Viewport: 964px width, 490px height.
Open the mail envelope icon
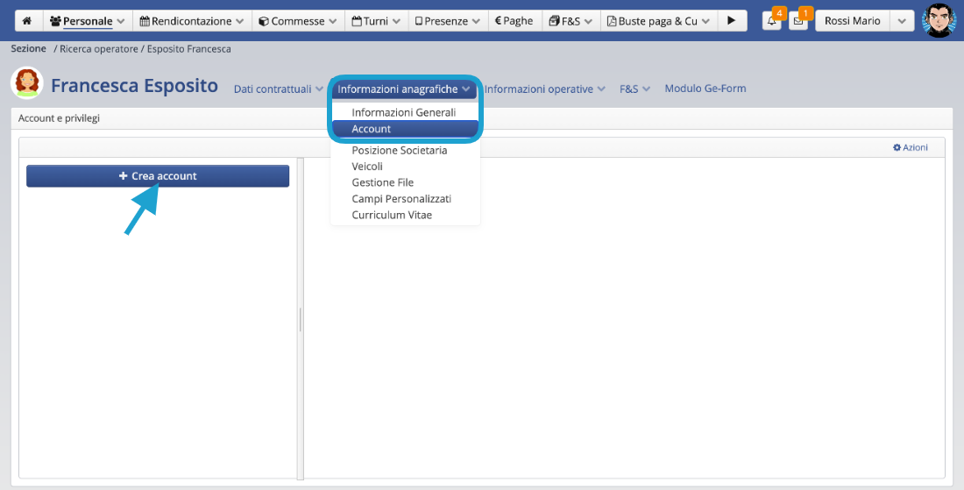[797, 21]
